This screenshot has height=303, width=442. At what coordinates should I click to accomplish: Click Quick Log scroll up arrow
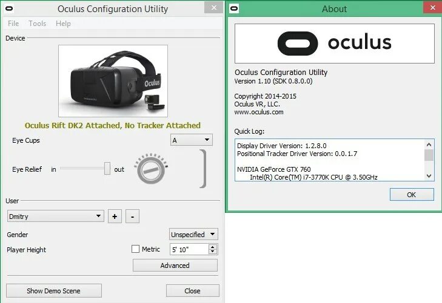point(429,145)
